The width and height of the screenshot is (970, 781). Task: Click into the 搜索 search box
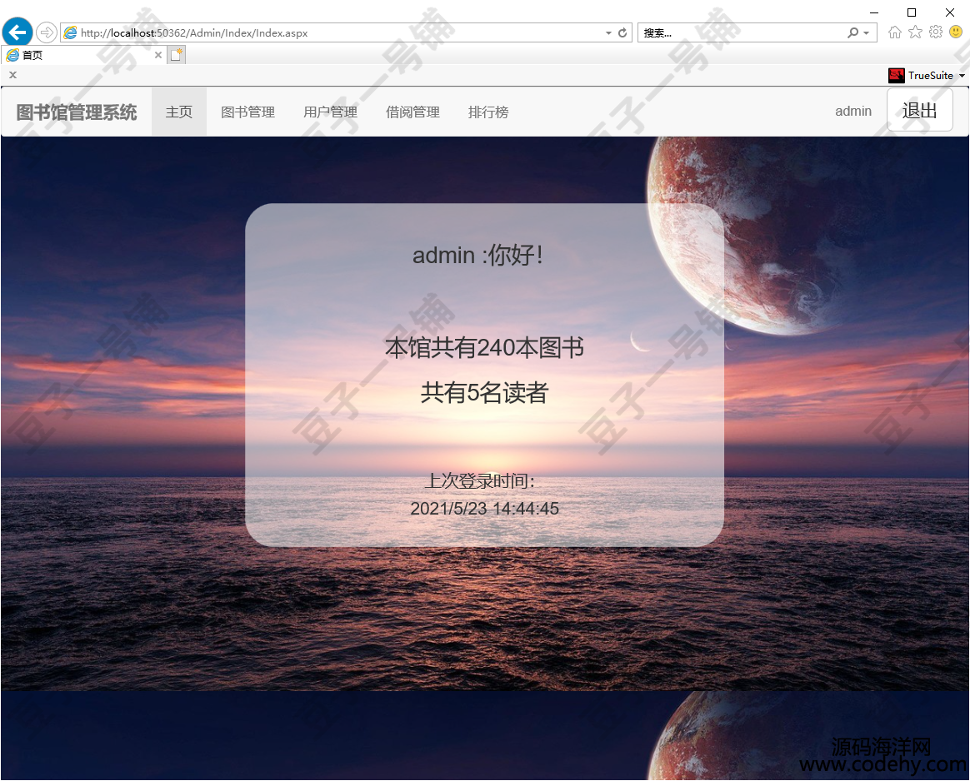coord(742,32)
